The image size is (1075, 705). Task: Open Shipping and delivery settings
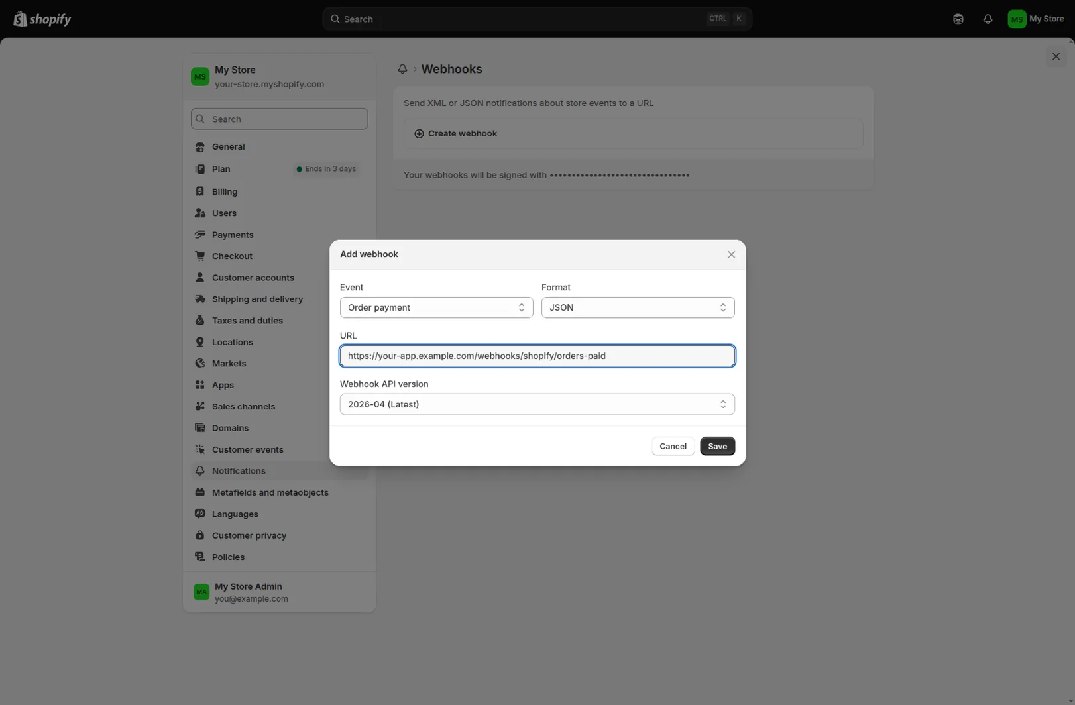279,299
